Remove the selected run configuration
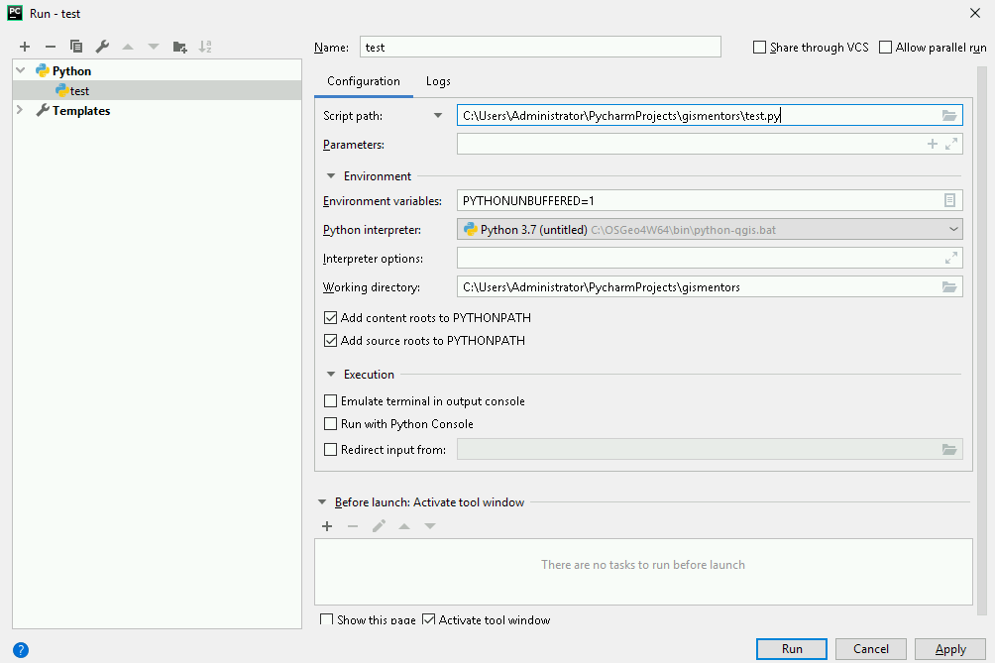This screenshot has width=995, height=663. point(50,46)
